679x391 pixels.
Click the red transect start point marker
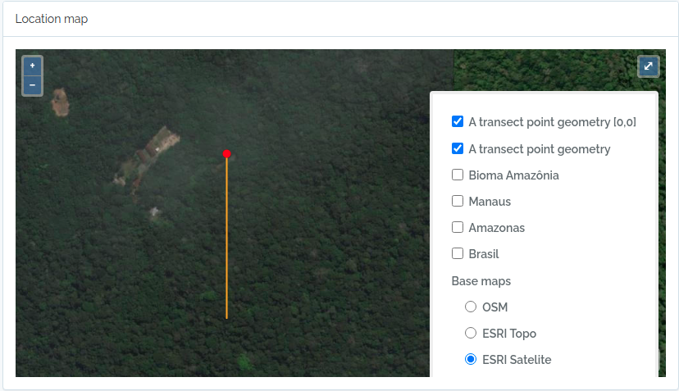[226, 153]
